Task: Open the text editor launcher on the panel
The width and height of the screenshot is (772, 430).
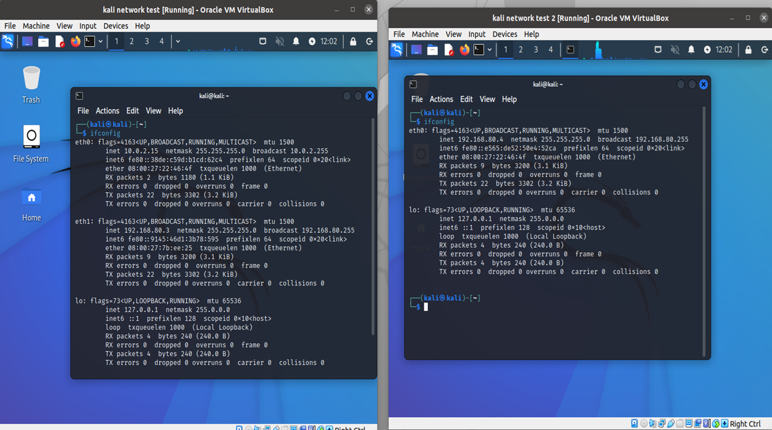Action: [x=60, y=41]
